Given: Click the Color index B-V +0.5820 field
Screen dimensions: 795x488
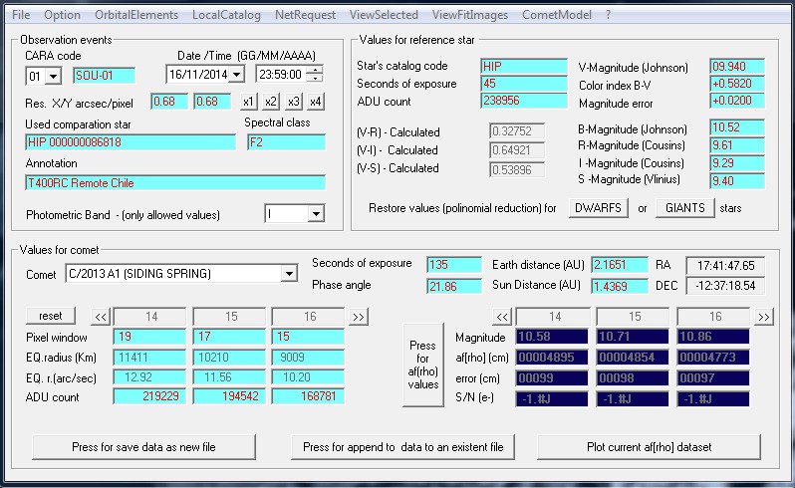Looking at the screenshot, I should click(736, 84).
